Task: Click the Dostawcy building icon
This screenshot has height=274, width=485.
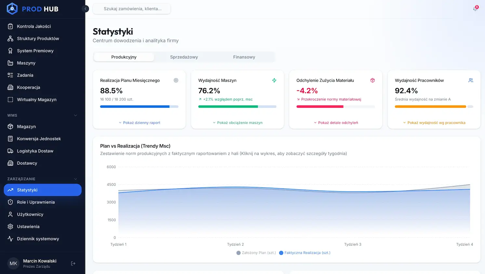Action: pos(10,163)
